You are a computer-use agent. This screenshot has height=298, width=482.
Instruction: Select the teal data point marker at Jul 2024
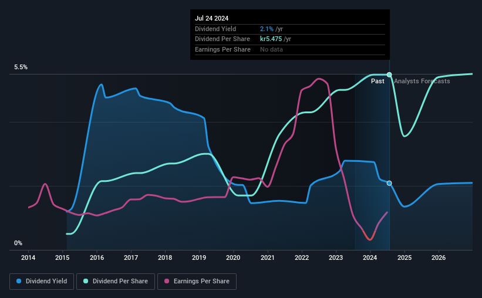(389, 74)
